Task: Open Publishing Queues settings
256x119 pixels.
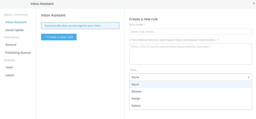Action: (x=18, y=53)
